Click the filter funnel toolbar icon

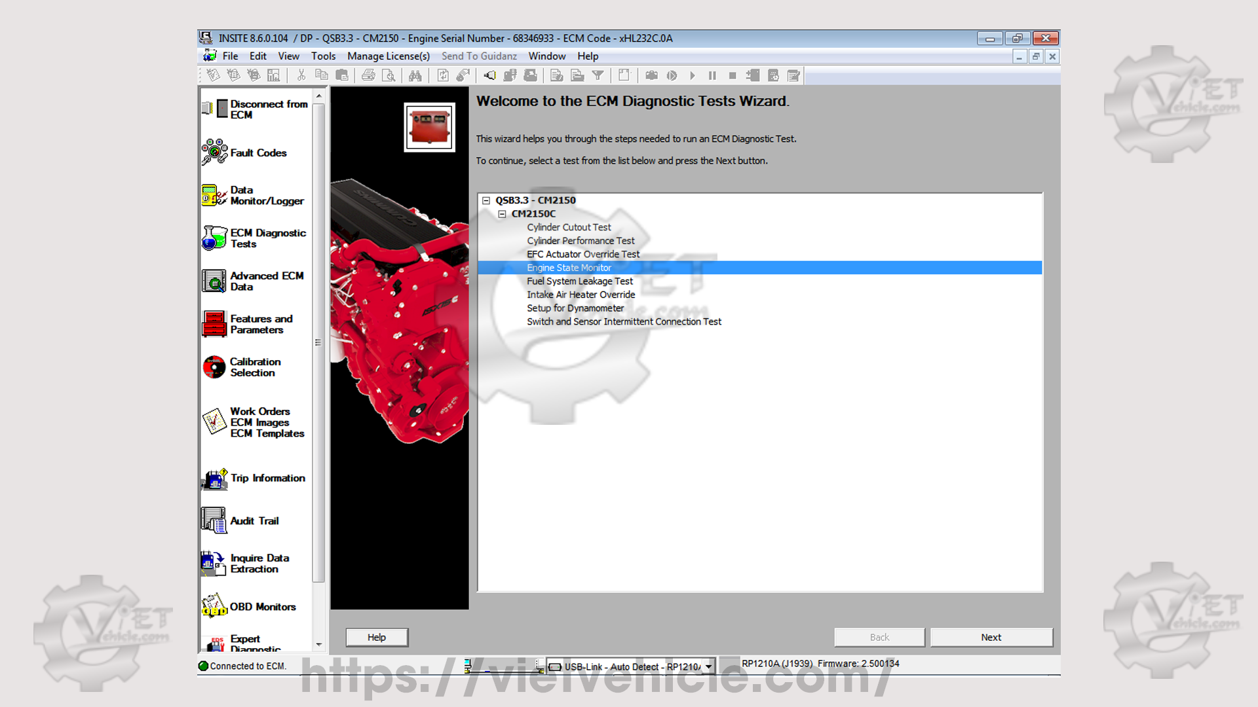pos(598,76)
